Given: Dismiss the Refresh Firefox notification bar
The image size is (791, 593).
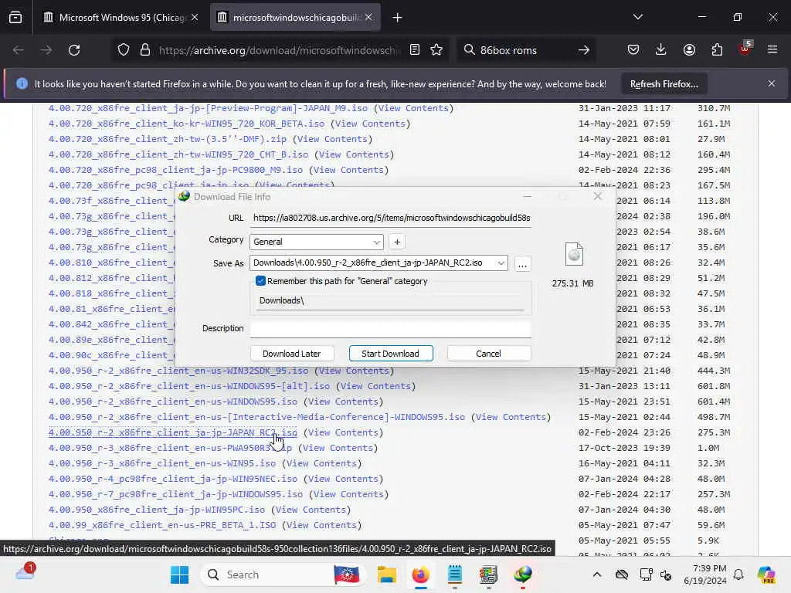Looking at the screenshot, I should click(772, 83).
